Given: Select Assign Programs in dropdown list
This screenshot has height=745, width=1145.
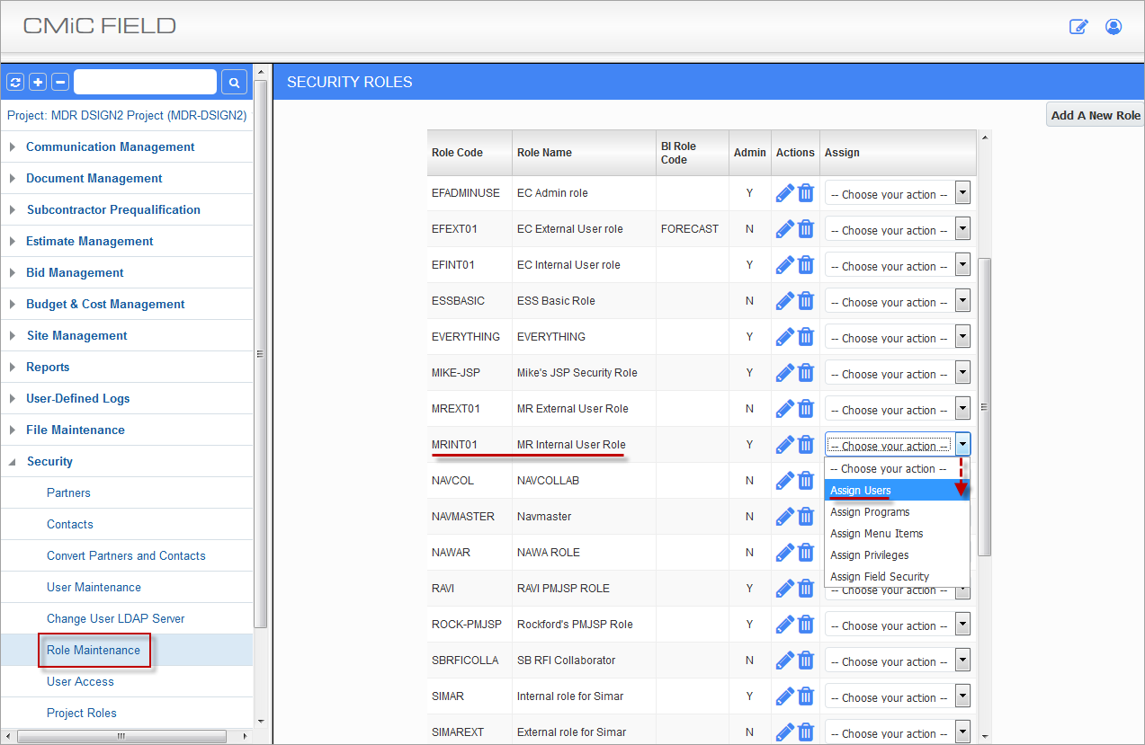Looking at the screenshot, I should [897, 512].
